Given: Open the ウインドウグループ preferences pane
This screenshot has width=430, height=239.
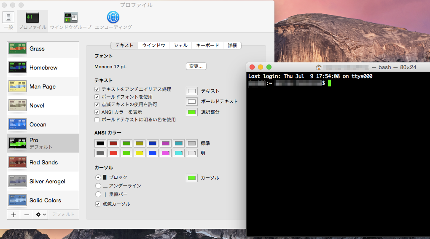Looking at the screenshot, I should point(71,21).
